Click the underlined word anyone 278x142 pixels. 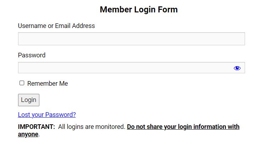point(28,134)
